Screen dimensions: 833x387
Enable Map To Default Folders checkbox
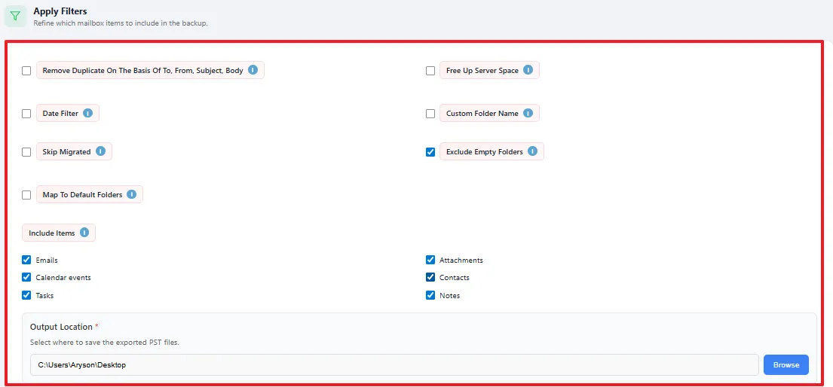pyautogui.click(x=26, y=195)
